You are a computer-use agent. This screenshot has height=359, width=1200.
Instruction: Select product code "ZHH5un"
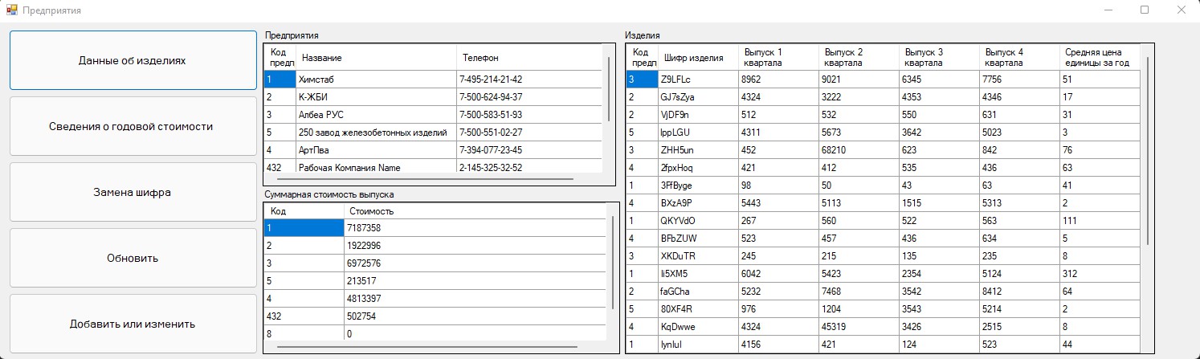(698, 150)
